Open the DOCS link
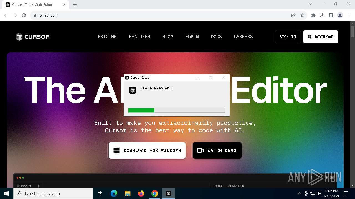This screenshot has width=355, height=199. pyautogui.click(x=216, y=37)
